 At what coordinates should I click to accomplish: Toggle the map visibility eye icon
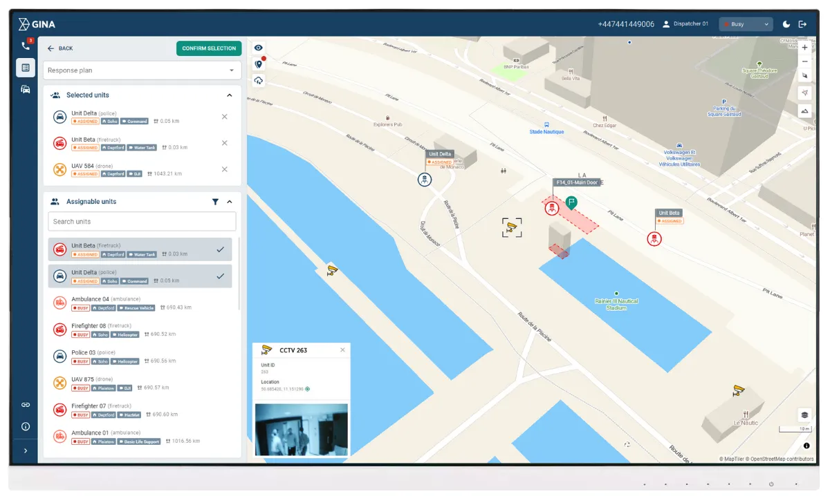259,48
